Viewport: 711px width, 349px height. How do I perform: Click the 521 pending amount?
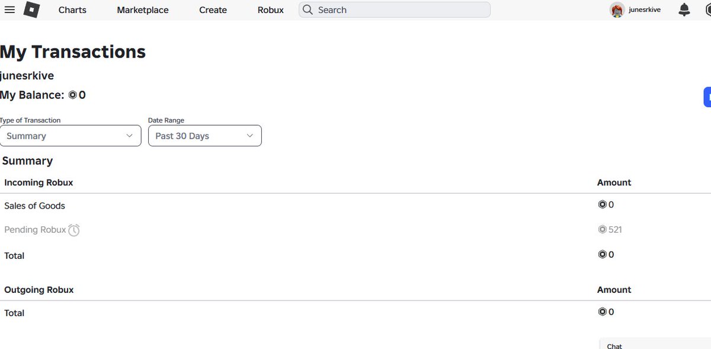point(615,230)
